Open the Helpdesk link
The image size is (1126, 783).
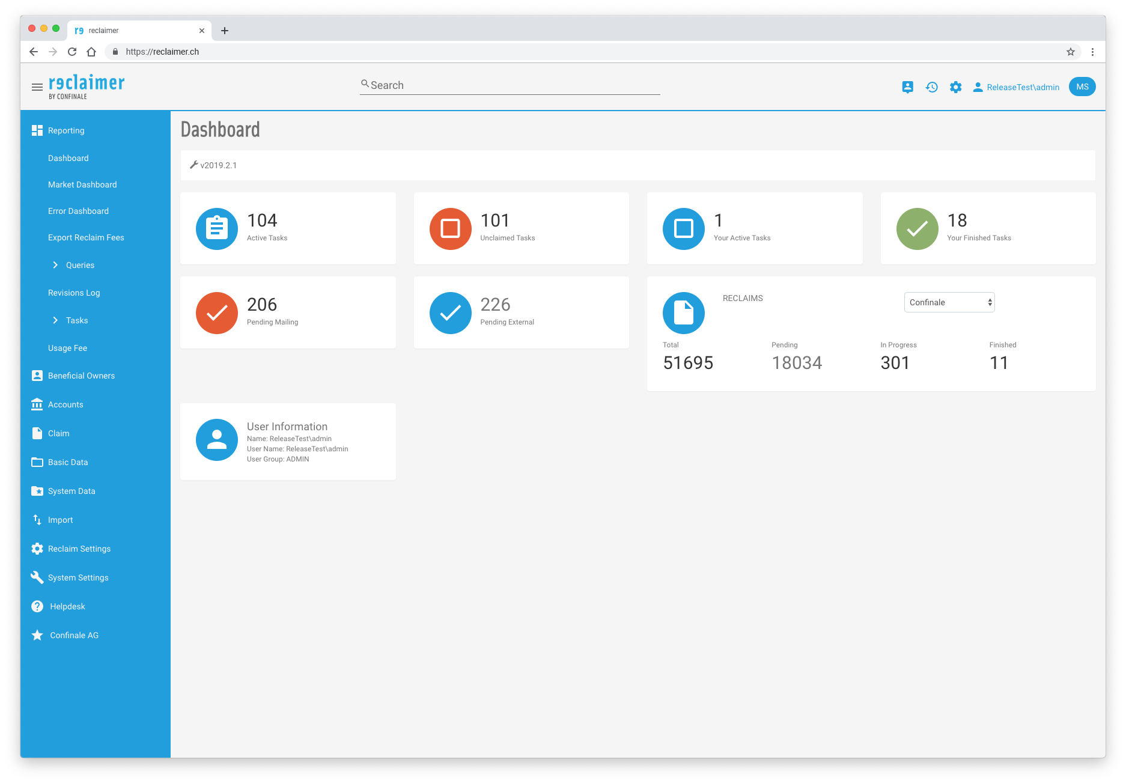tap(67, 606)
